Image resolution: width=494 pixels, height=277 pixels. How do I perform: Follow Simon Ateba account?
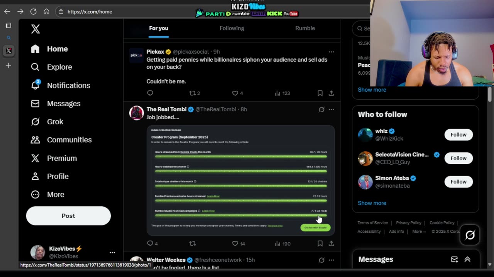458,182
